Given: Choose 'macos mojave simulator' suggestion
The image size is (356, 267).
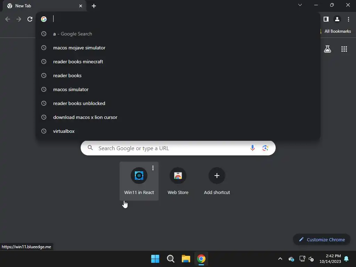Looking at the screenshot, I should coord(178,48).
